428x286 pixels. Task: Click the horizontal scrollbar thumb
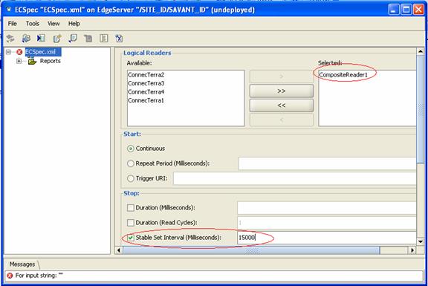pyautogui.click(x=251, y=250)
